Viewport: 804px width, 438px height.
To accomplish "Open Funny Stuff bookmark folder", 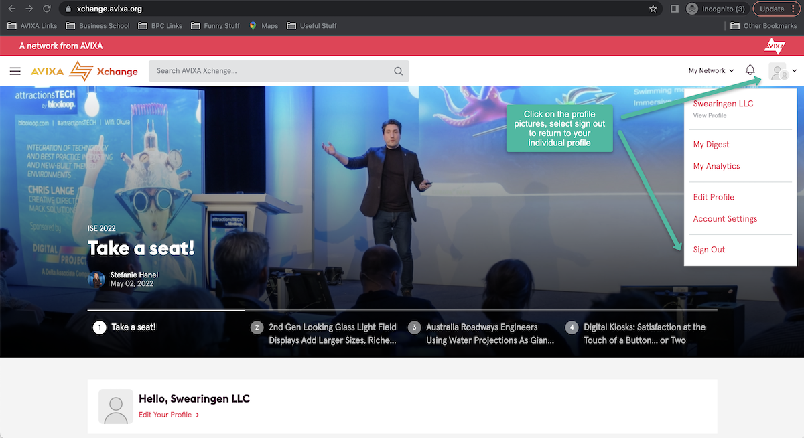I will pyautogui.click(x=216, y=26).
